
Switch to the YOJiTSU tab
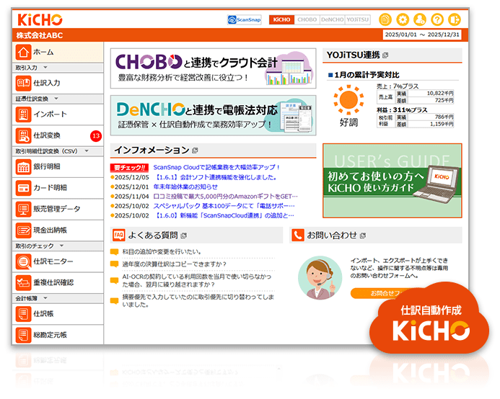tap(356, 20)
